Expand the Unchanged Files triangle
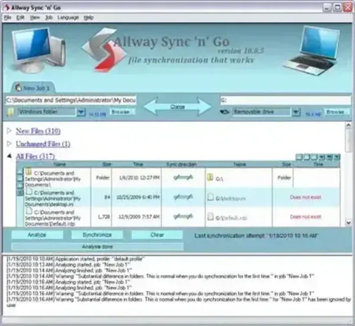The height and width of the screenshot is (326, 355). click(x=9, y=144)
